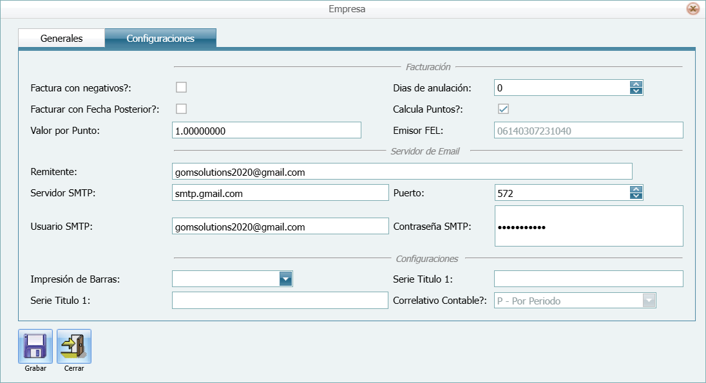This screenshot has width=706, height=383.
Task: Click the decrement arrow on Dias de anulación
Action: pos(636,91)
